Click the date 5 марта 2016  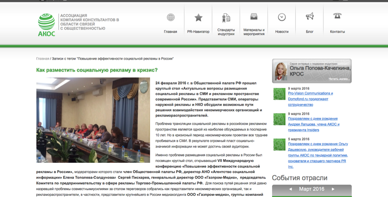[299, 139]
